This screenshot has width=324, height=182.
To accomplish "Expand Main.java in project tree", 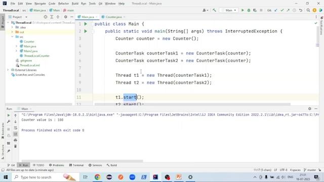I will pos(17,46).
